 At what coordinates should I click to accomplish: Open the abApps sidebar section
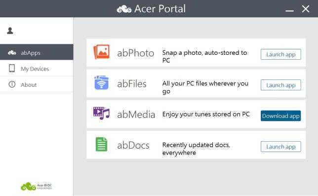coord(37,52)
